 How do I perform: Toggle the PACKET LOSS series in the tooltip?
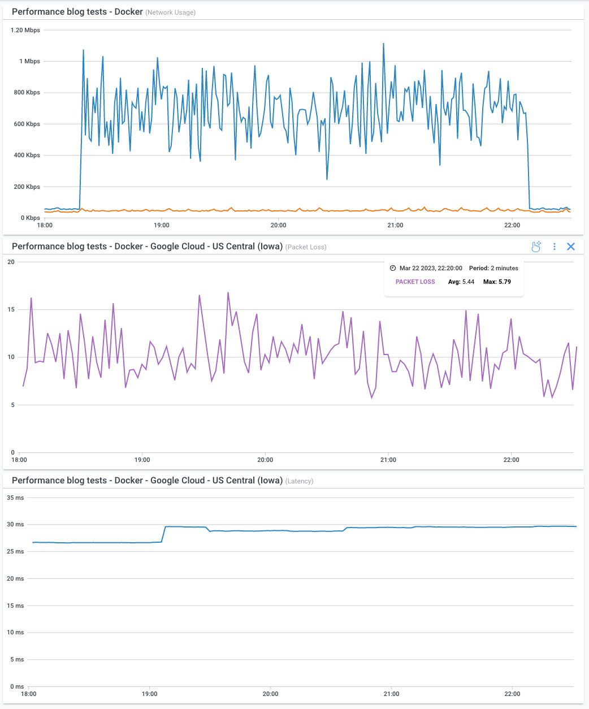pos(415,282)
